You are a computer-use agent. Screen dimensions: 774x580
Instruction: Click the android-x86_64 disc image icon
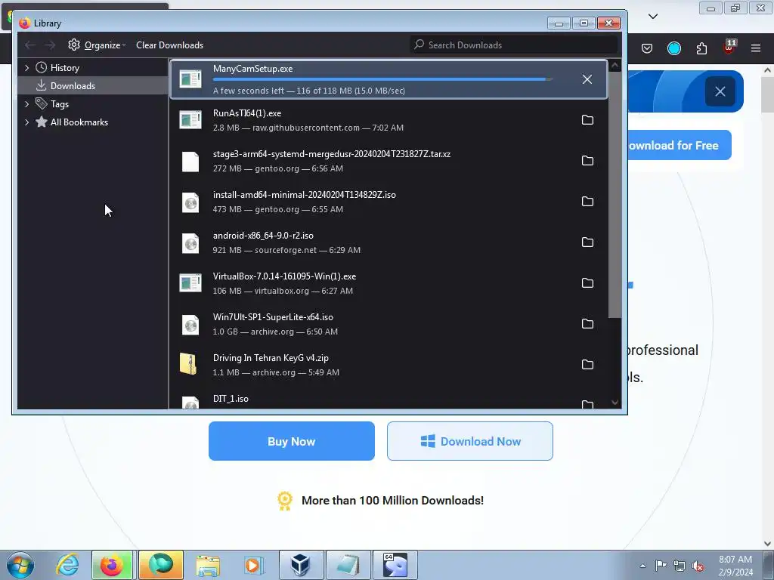tap(190, 243)
